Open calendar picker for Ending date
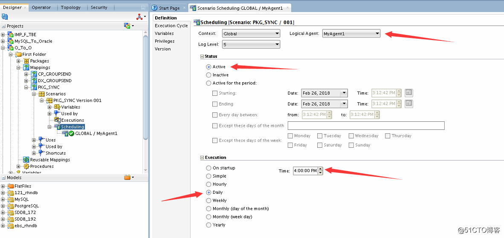This screenshot has width=504, height=238. (x=409, y=104)
